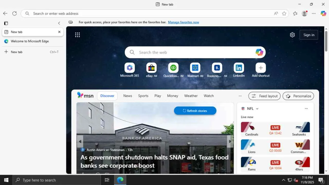Viewport: 329px width, 185px height.
Task: Go back using the browser back arrow
Action: [5, 13]
